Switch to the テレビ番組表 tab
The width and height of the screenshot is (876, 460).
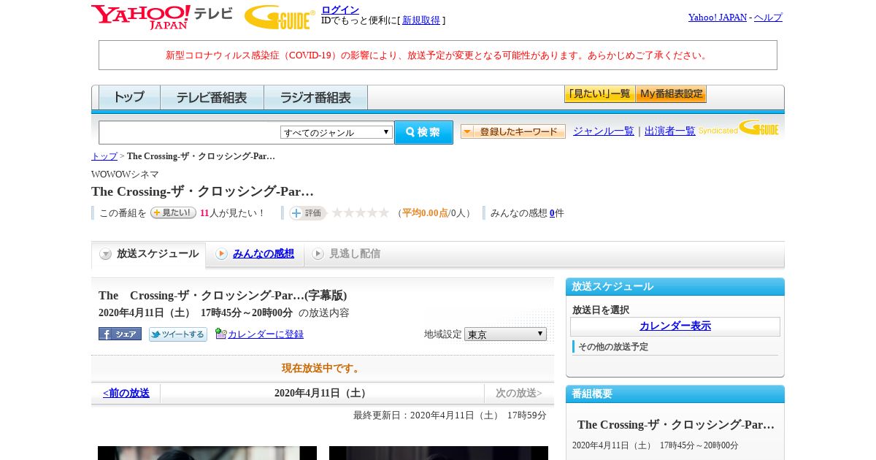[212, 97]
